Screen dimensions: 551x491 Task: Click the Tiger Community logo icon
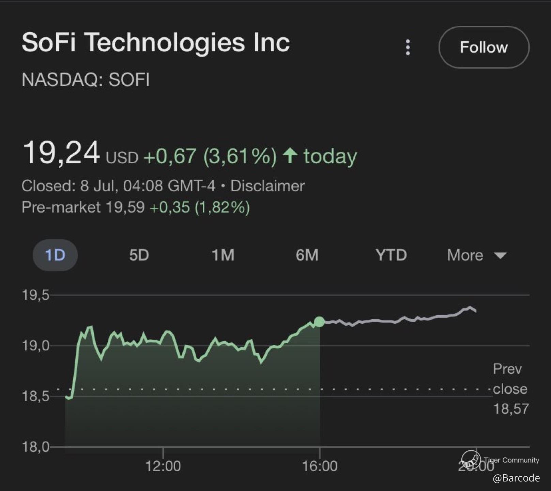[471, 459]
